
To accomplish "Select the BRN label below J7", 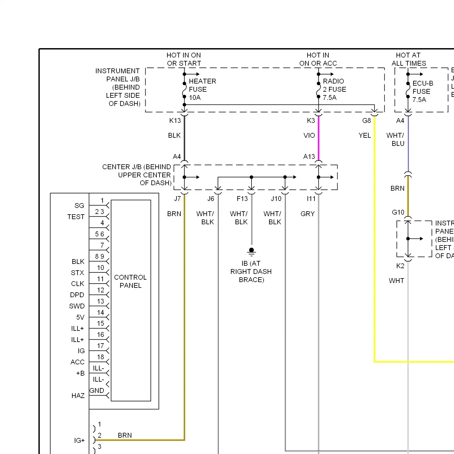I will (x=174, y=214).
